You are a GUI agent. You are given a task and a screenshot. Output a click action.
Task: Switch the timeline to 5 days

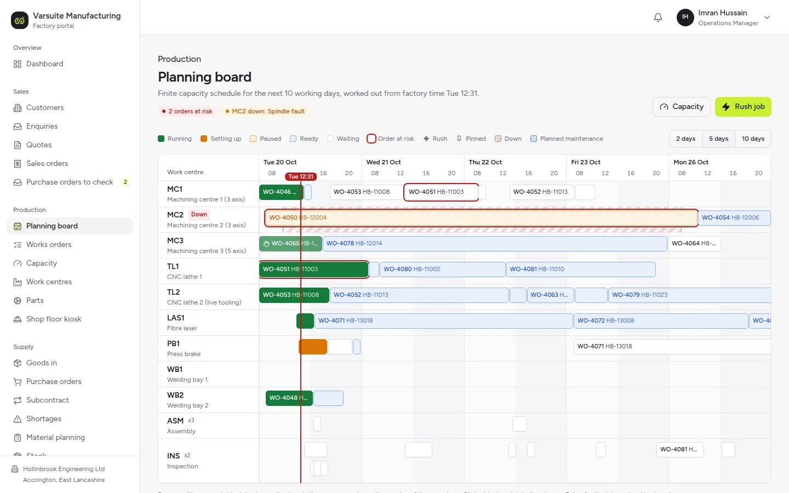click(x=718, y=139)
